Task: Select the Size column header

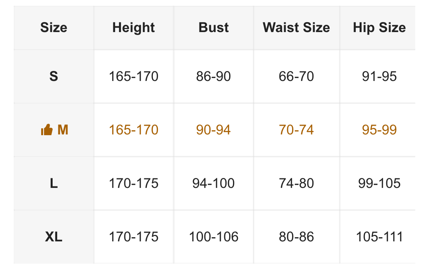Action: [54, 27]
